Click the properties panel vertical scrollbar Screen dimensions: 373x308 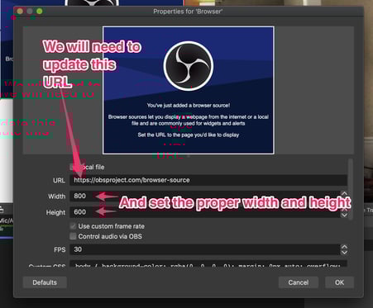351,189
